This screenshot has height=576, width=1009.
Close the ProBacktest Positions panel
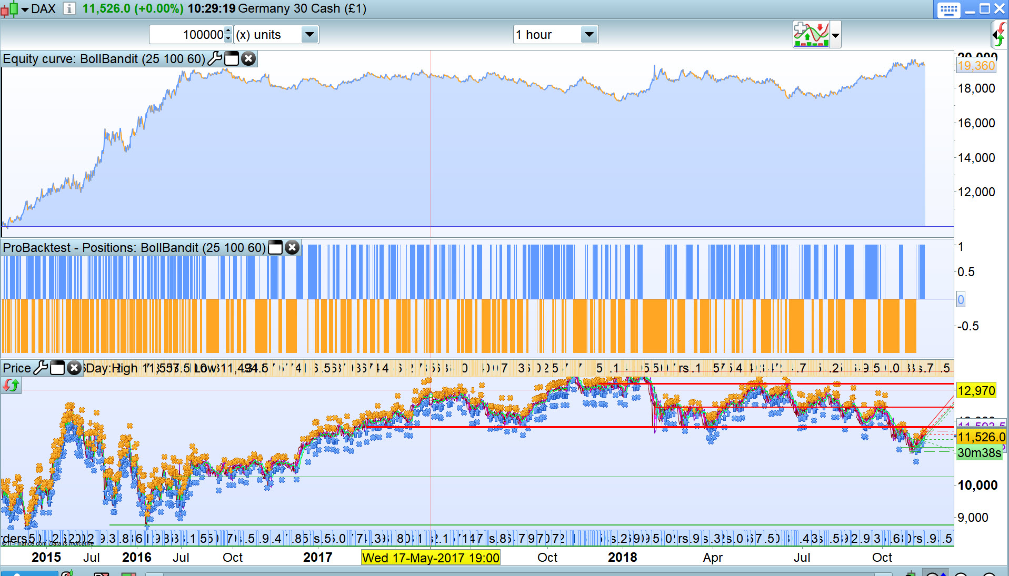292,247
